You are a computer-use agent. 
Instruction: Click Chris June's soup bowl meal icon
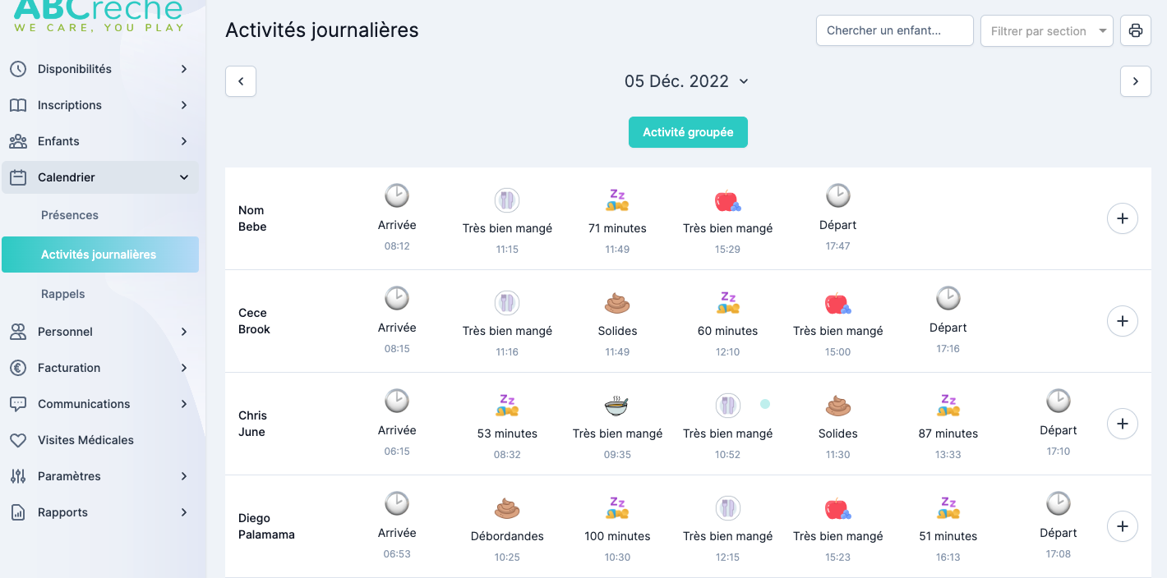617,406
